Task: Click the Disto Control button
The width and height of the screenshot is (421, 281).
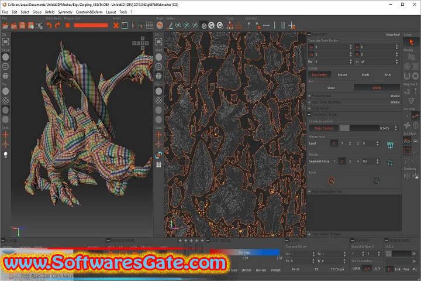Action: [x=323, y=128]
